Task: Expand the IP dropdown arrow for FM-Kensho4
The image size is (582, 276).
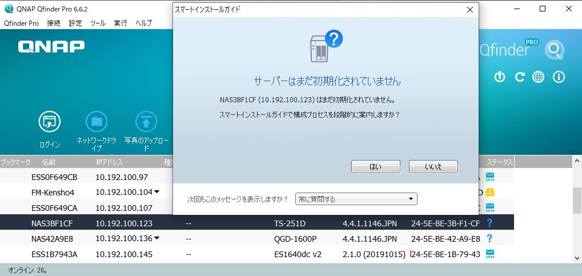Action: click(x=156, y=192)
